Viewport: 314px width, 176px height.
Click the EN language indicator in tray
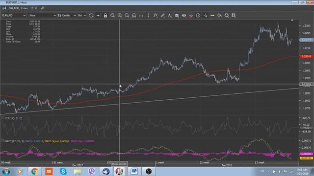click(262, 171)
